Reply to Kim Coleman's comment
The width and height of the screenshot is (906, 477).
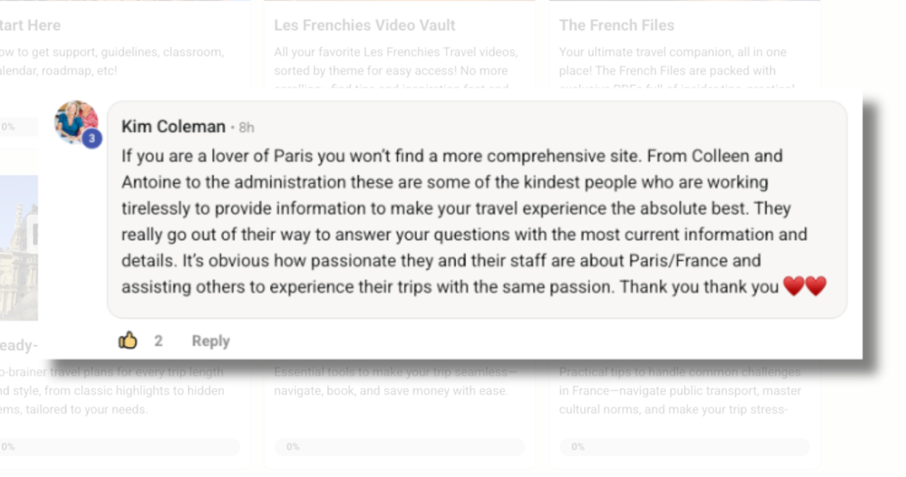click(x=210, y=341)
